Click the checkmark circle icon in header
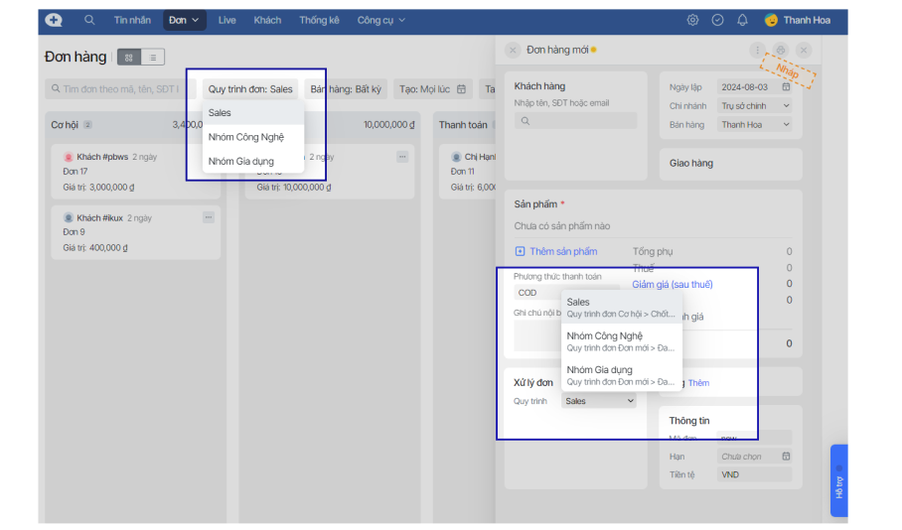Image resolution: width=902 pixels, height=530 pixels. pyautogui.click(x=717, y=20)
